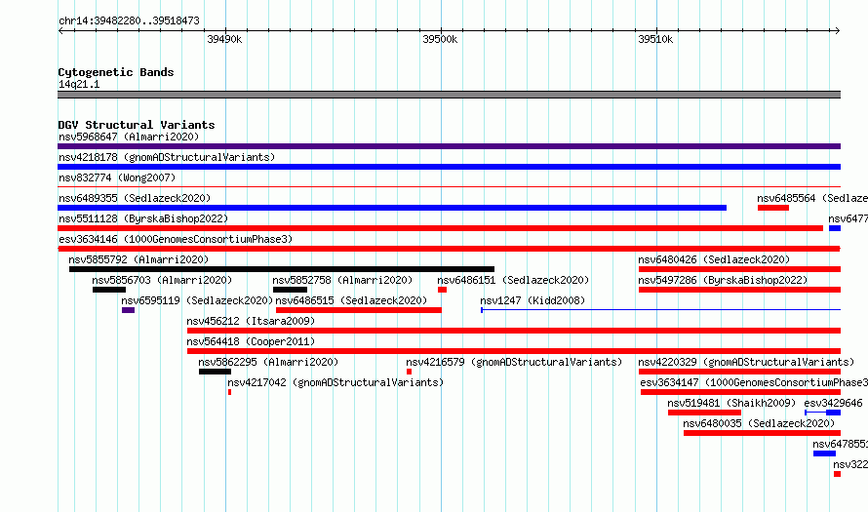
Task: Click the nsv6595119 (Sedlazeck2020) label
Action: pyautogui.click(x=197, y=300)
